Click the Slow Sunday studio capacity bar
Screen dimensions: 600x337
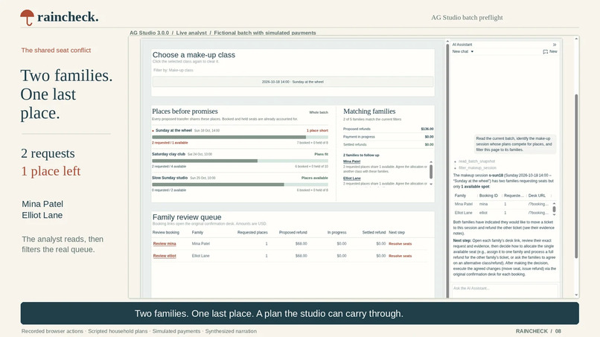point(240,184)
